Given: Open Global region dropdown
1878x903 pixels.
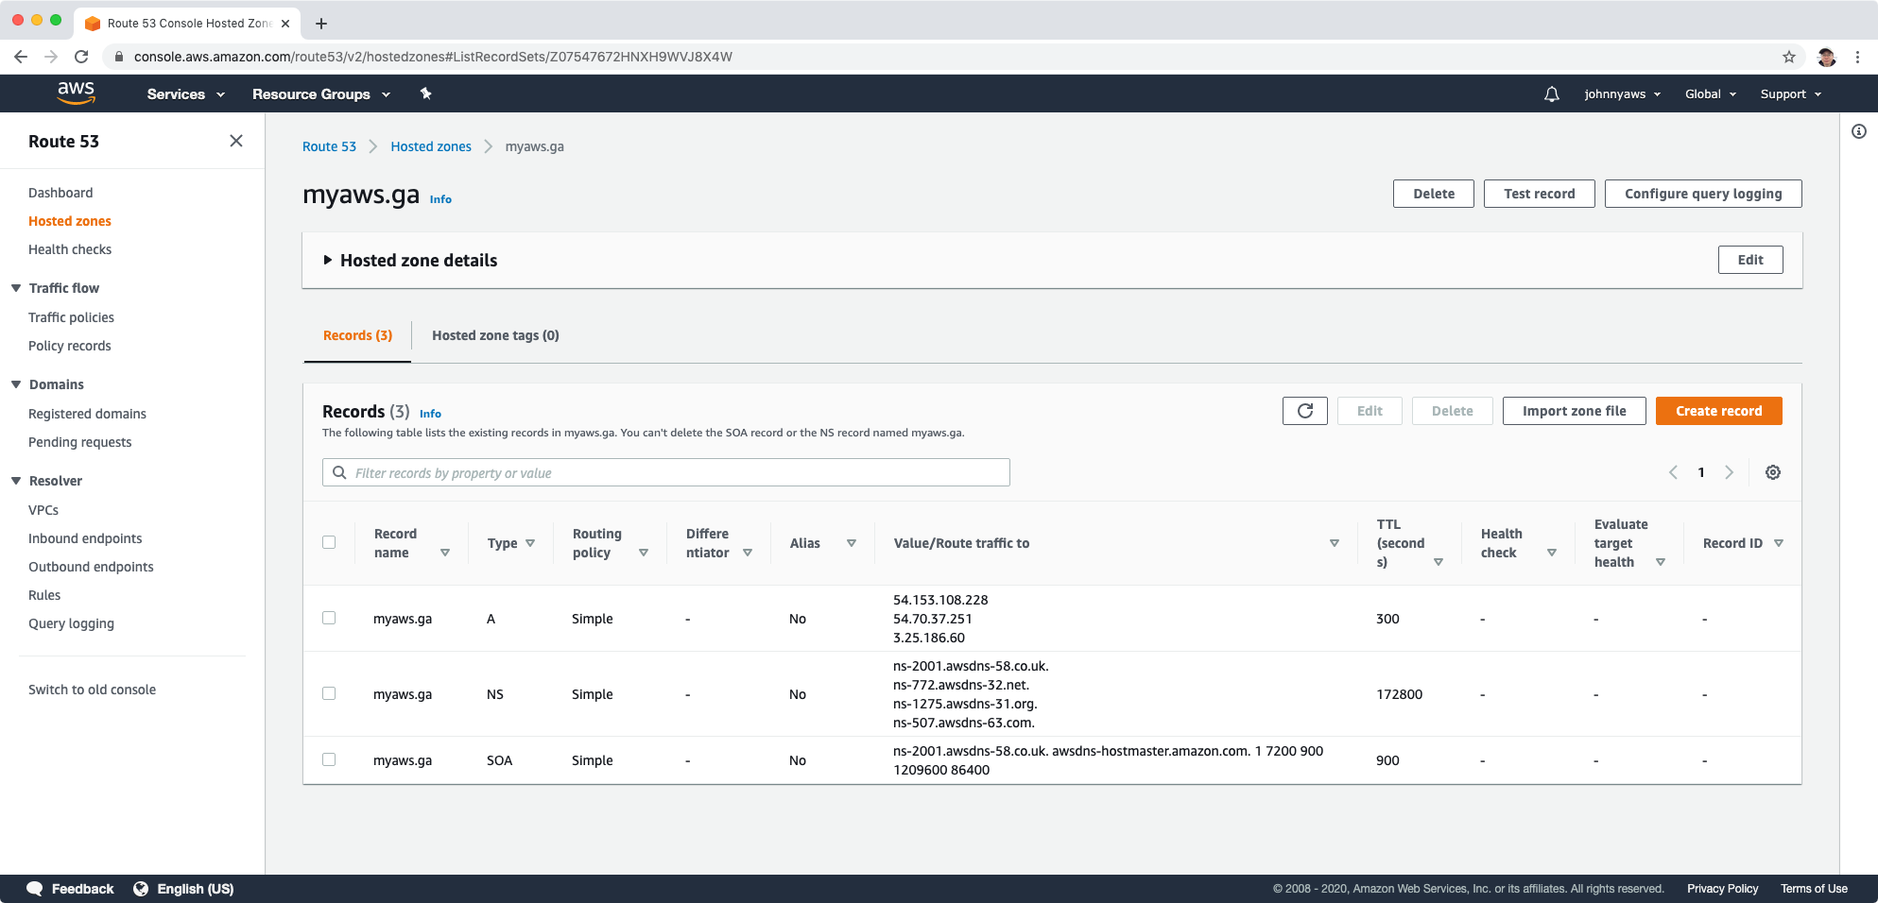Looking at the screenshot, I should (x=1711, y=94).
